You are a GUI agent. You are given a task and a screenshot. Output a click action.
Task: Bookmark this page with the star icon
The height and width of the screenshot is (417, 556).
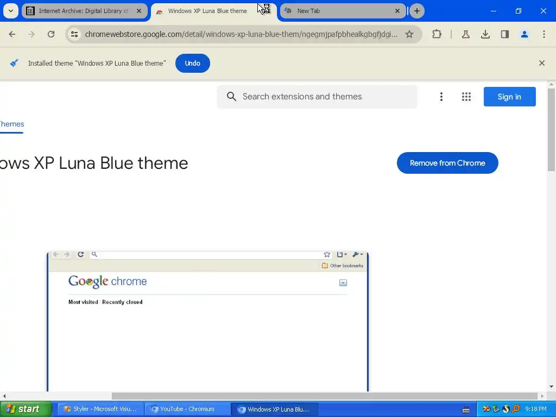coord(409,34)
